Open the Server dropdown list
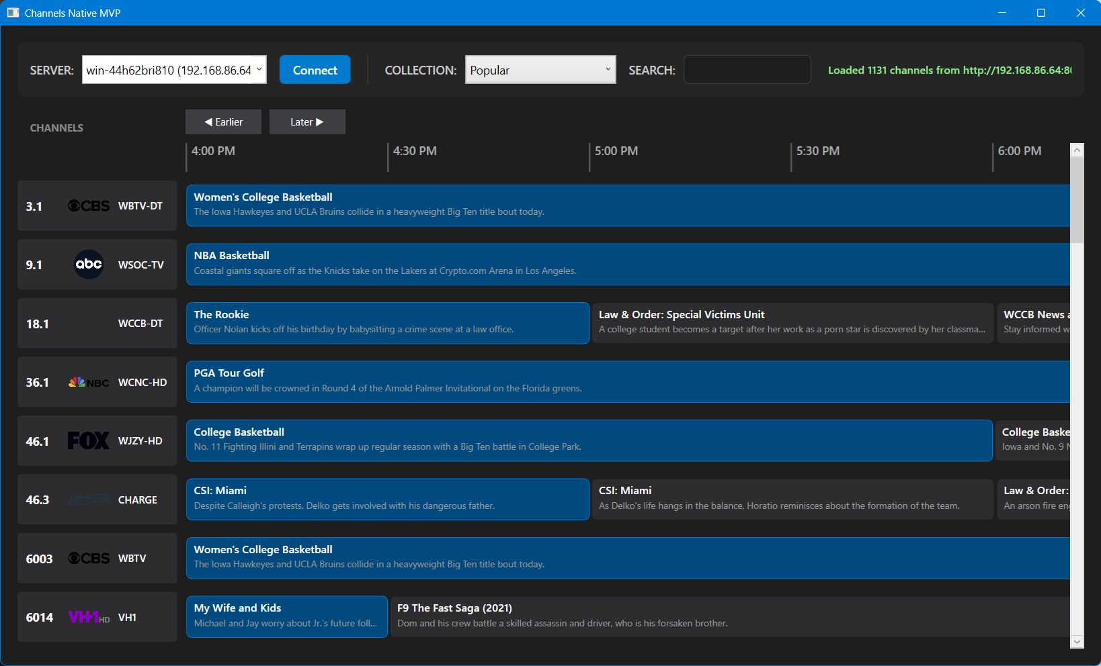This screenshot has height=666, width=1101. (x=259, y=70)
